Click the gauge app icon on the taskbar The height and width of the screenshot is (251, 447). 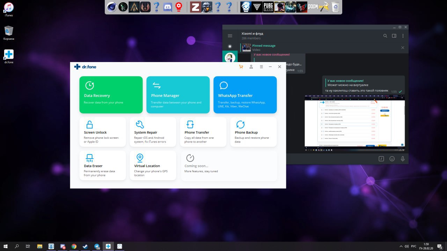tap(119, 246)
